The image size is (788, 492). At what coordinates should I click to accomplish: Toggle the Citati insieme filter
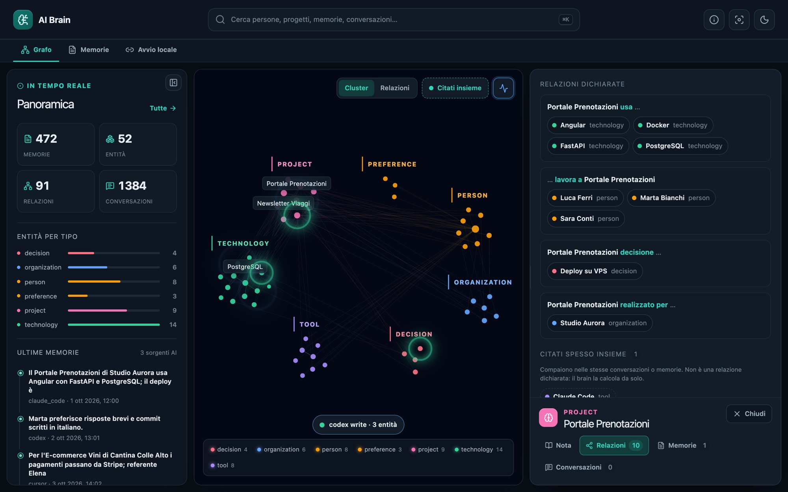pyautogui.click(x=455, y=88)
